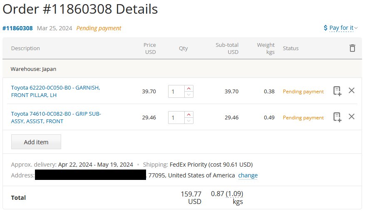367x211 pixels.
Task: Open order number #11860308 link
Action: 17,28
